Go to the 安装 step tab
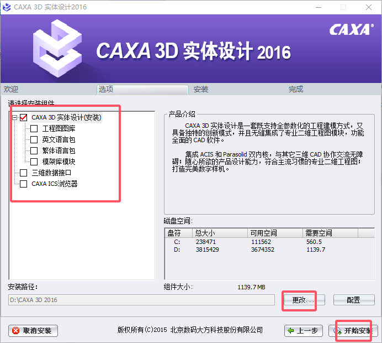Screen dimensions: 382x343 pos(201,89)
